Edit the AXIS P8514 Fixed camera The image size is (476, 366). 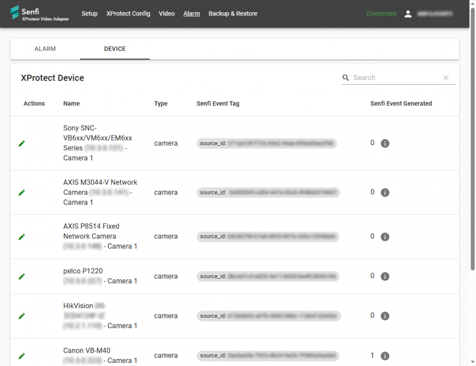click(x=22, y=237)
